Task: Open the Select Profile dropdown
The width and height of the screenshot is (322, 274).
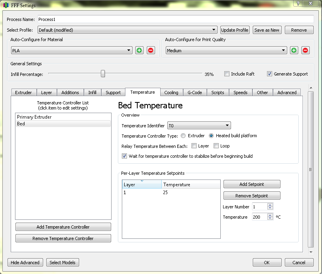Action: [x=127, y=30]
